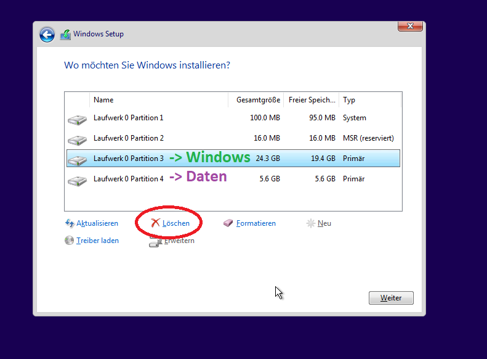Click drive icon of Partition 4 row
Viewport: 487px width, 359px height.
(77, 181)
